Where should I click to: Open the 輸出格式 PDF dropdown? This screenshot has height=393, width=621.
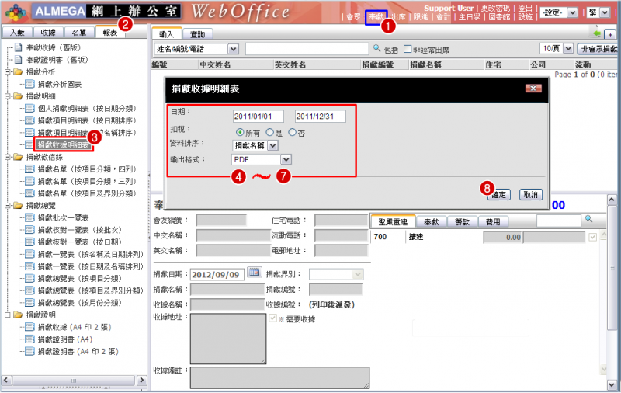pos(262,159)
